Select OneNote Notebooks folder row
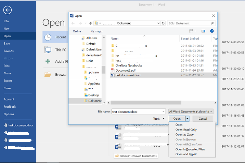 point(164,65)
